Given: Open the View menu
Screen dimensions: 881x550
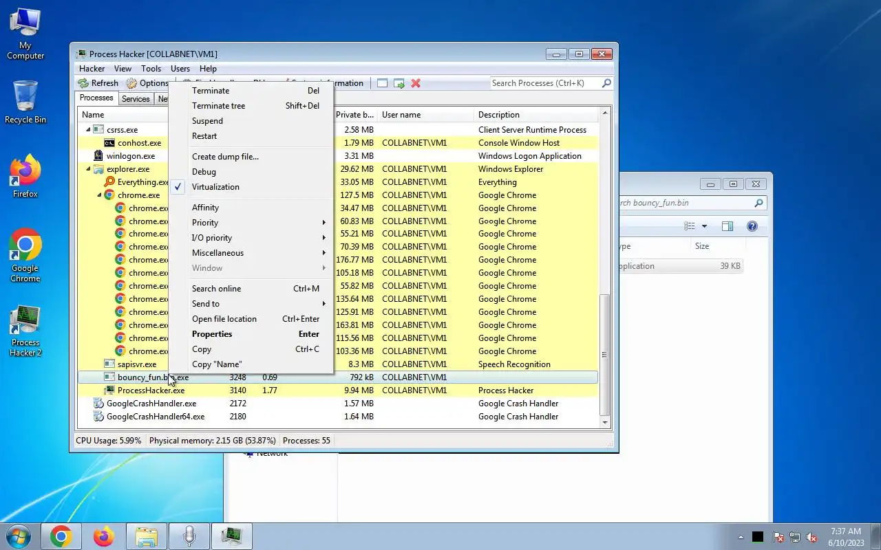Looking at the screenshot, I should (x=123, y=69).
